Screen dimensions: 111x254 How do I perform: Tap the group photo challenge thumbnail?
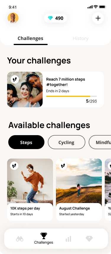(x=25, y=90)
